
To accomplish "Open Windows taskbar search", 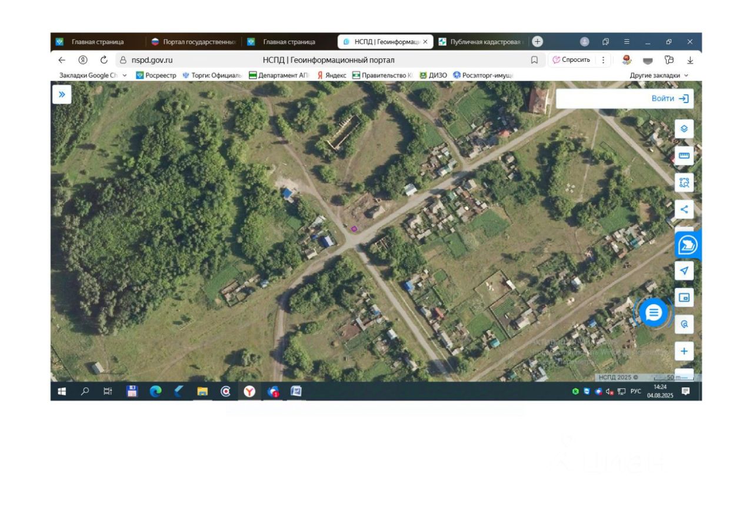I will (x=85, y=391).
